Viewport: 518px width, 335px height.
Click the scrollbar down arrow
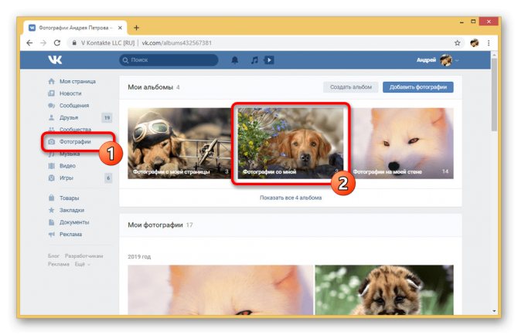tap(494, 310)
